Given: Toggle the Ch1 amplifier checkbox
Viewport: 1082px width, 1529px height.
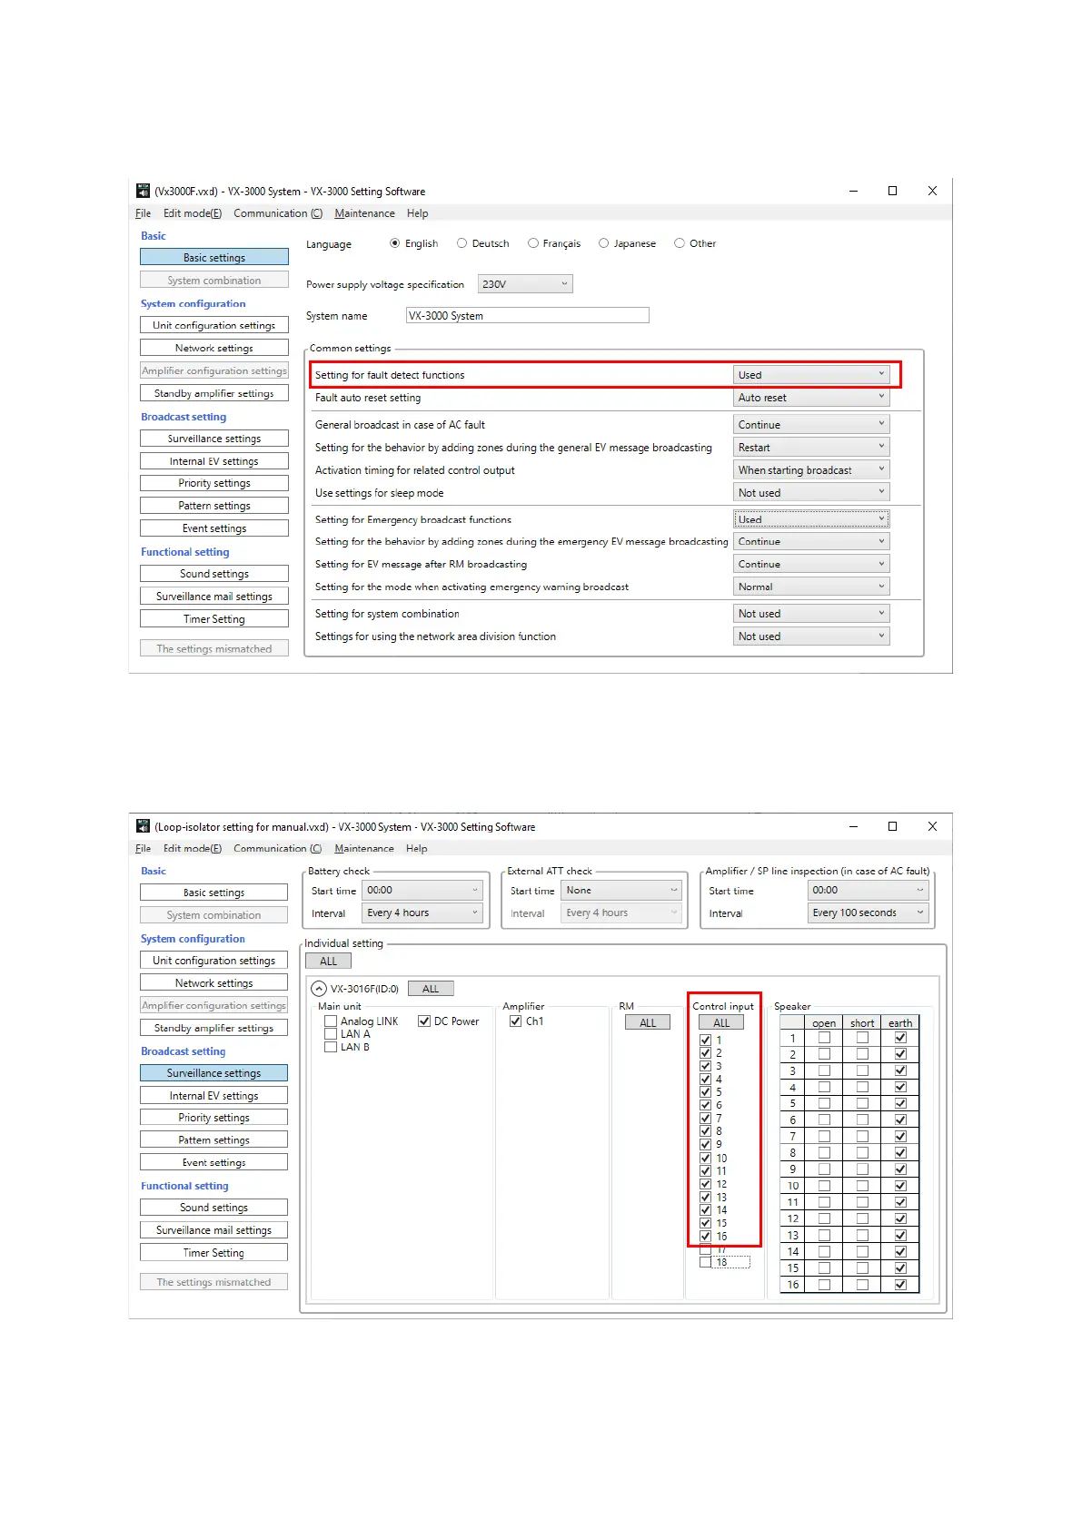Looking at the screenshot, I should [x=516, y=1021].
